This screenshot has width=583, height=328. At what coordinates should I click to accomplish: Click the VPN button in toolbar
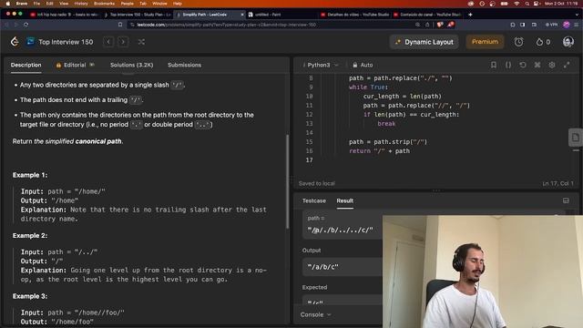point(551,25)
